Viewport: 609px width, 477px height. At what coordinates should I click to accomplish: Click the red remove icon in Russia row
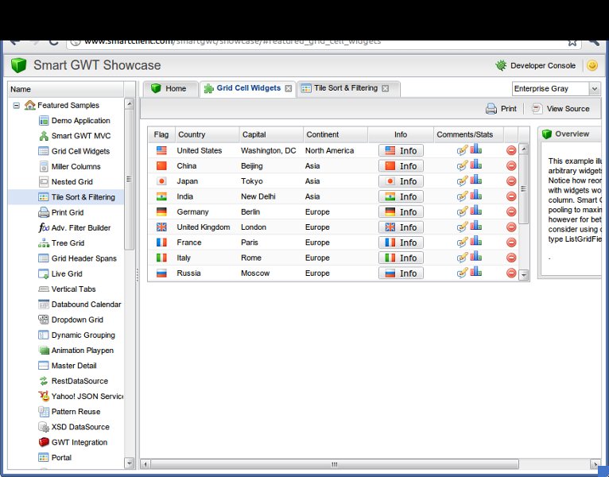point(511,273)
